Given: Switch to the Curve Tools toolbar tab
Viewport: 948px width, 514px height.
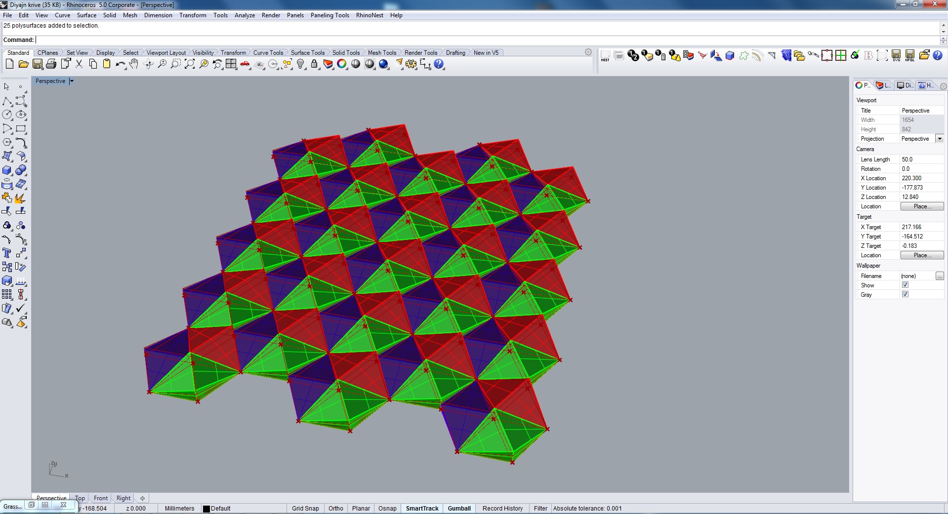Looking at the screenshot, I should coord(268,53).
